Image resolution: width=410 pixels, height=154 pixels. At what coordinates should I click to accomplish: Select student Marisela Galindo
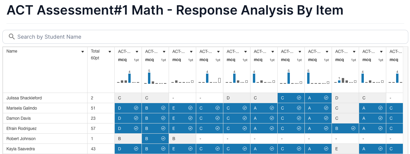pyautogui.click(x=22, y=108)
